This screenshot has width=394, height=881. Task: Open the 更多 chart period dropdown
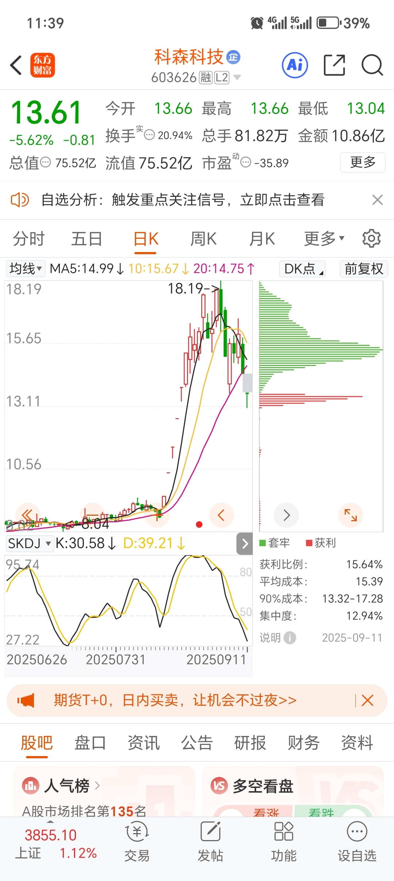pyautogui.click(x=324, y=239)
